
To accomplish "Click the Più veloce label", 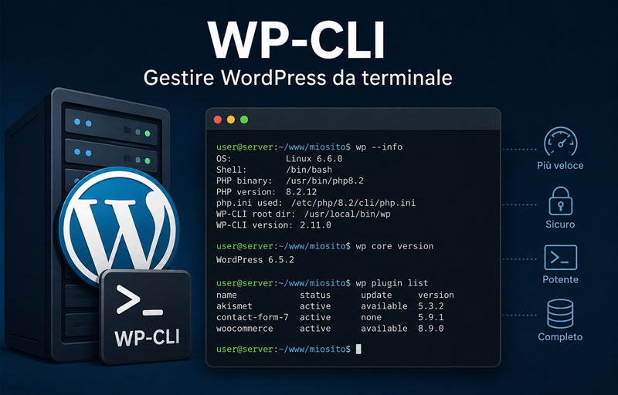I will coord(560,166).
